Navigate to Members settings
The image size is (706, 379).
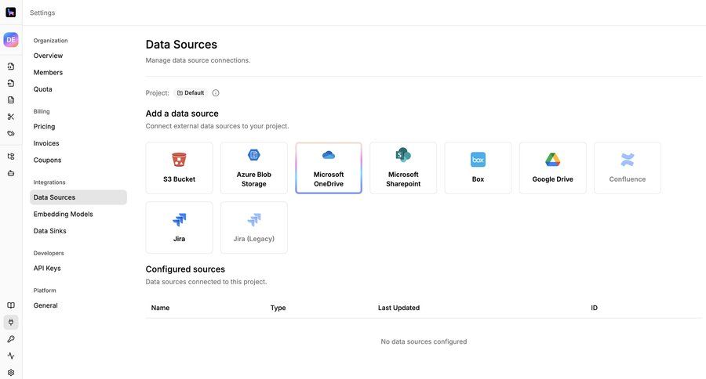(48, 72)
